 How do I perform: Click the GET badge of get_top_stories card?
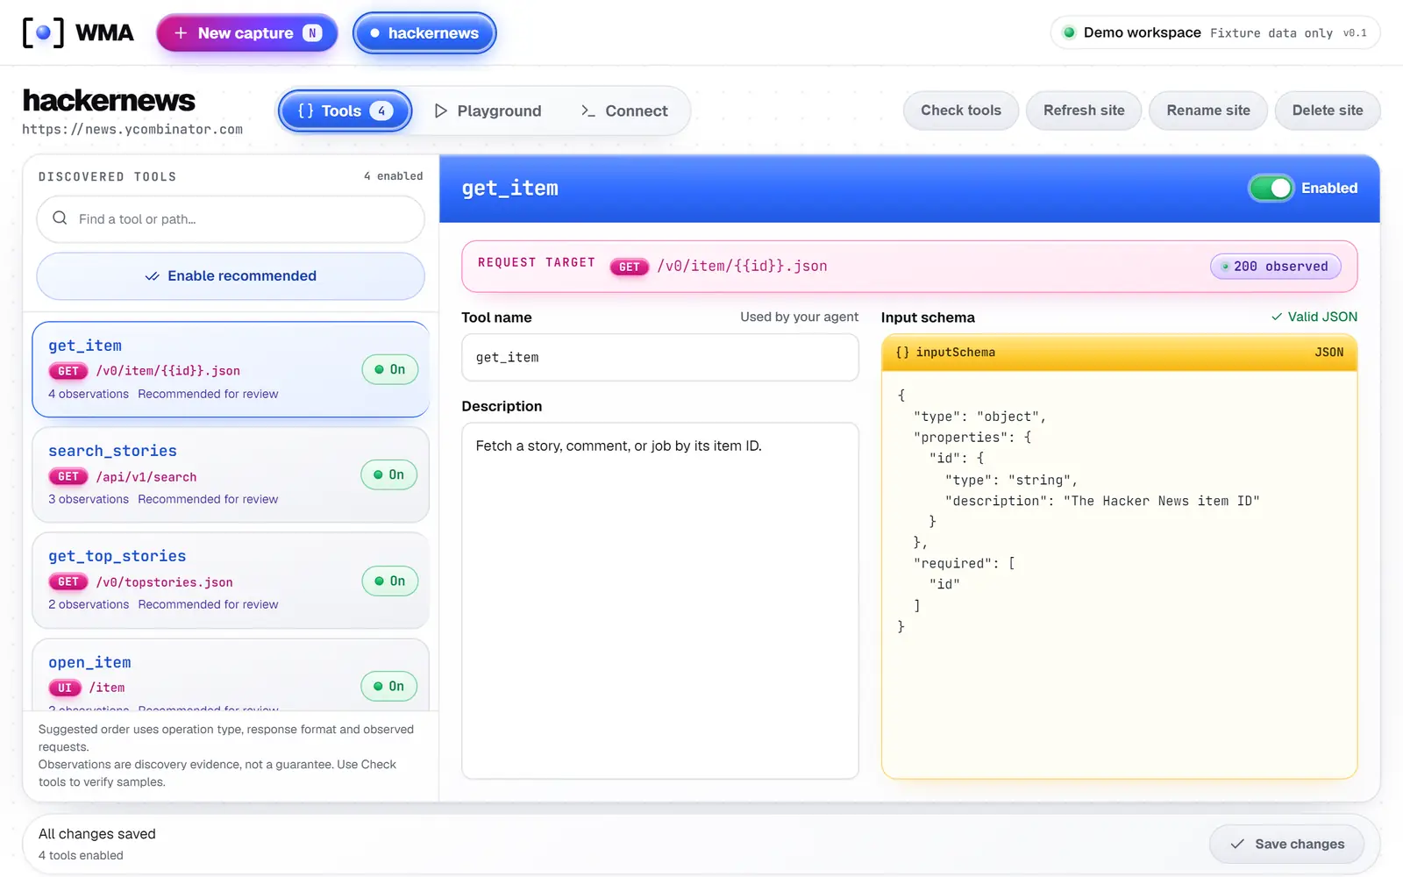click(x=68, y=581)
